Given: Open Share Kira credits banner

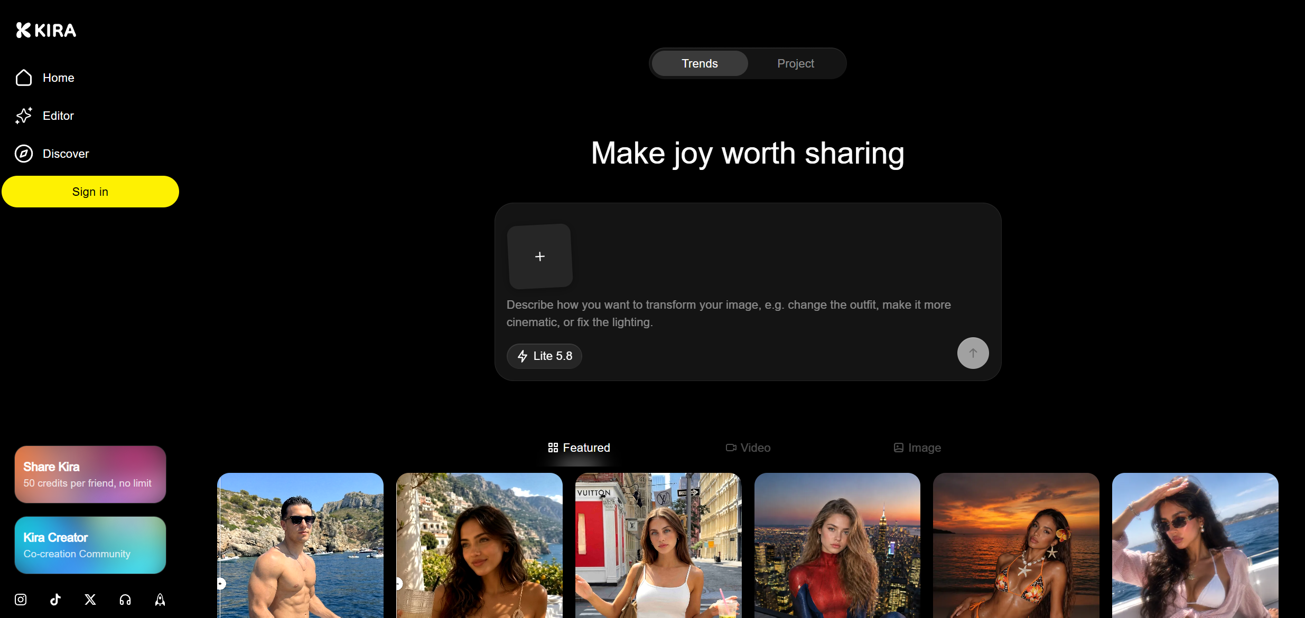Looking at the screenshot, I should coord(90,474).
